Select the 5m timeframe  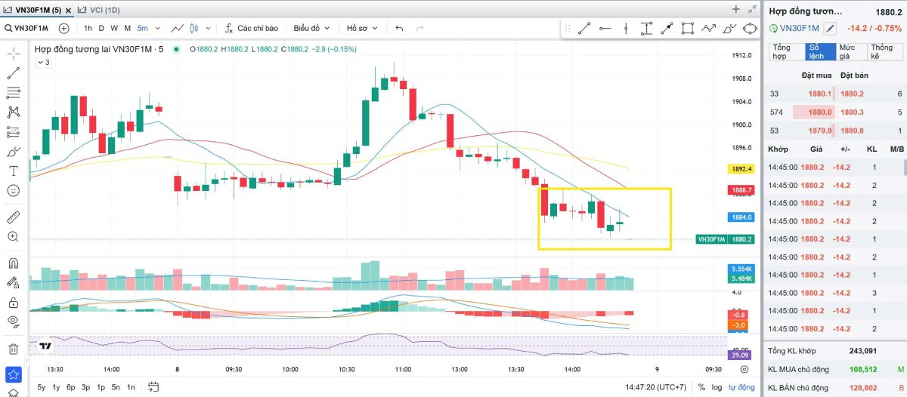point(142,28)
